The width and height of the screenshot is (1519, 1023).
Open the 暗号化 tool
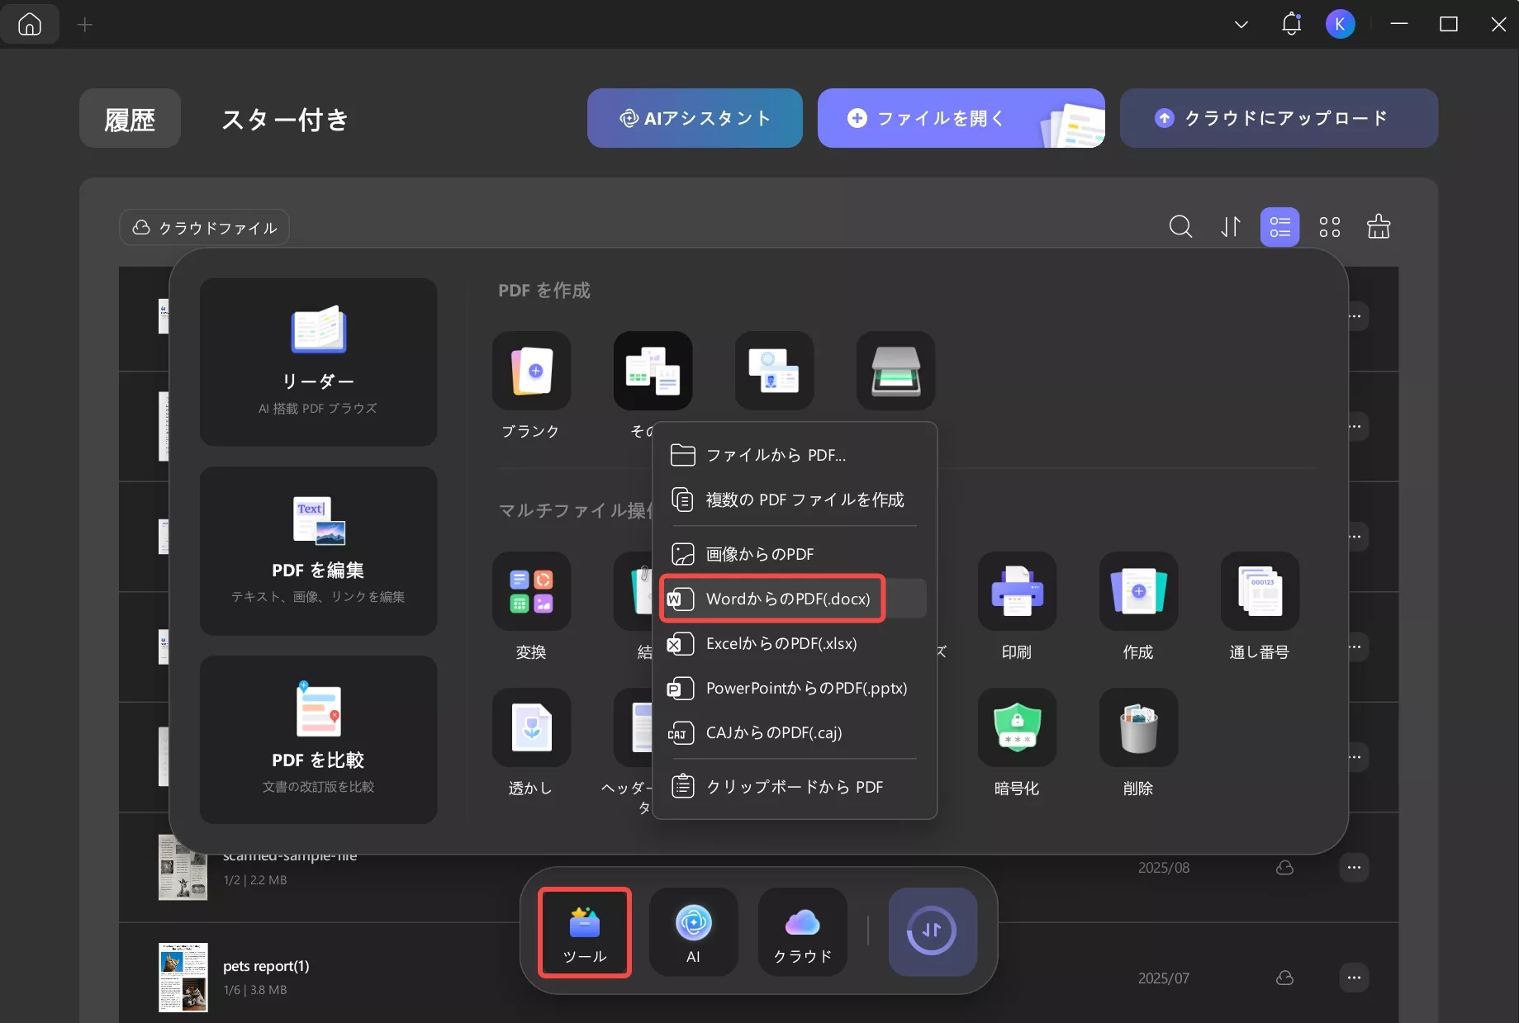(1017, 727)
